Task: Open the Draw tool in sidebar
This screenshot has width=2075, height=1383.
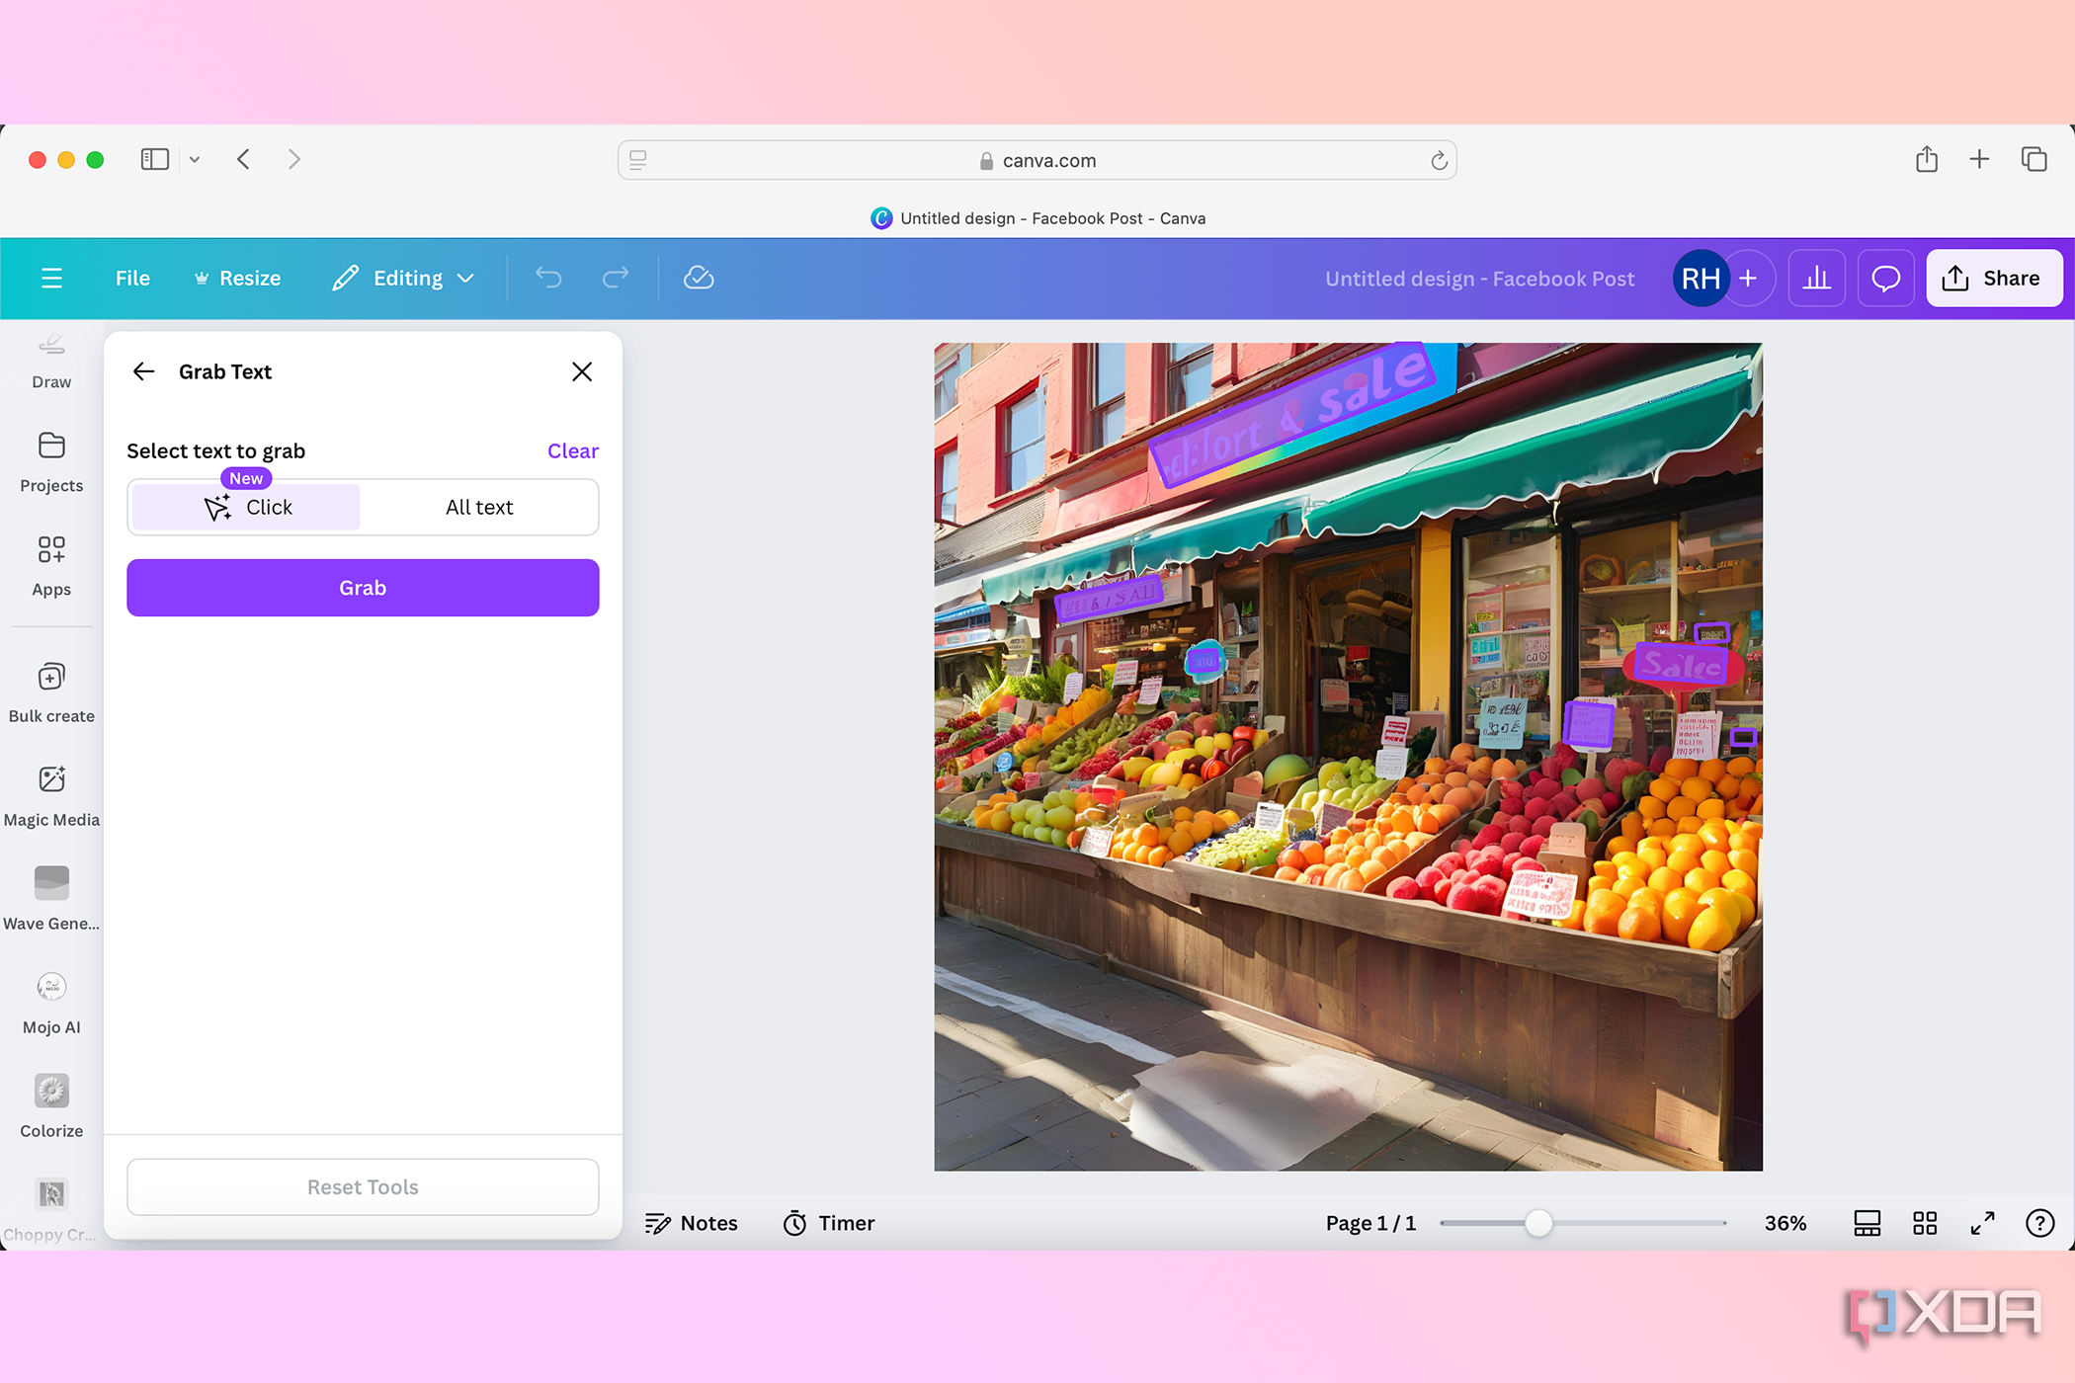Action: (51, 363)
